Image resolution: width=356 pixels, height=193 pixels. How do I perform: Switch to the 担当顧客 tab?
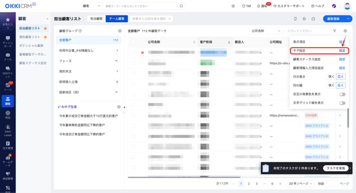click(x=97, y=19)
